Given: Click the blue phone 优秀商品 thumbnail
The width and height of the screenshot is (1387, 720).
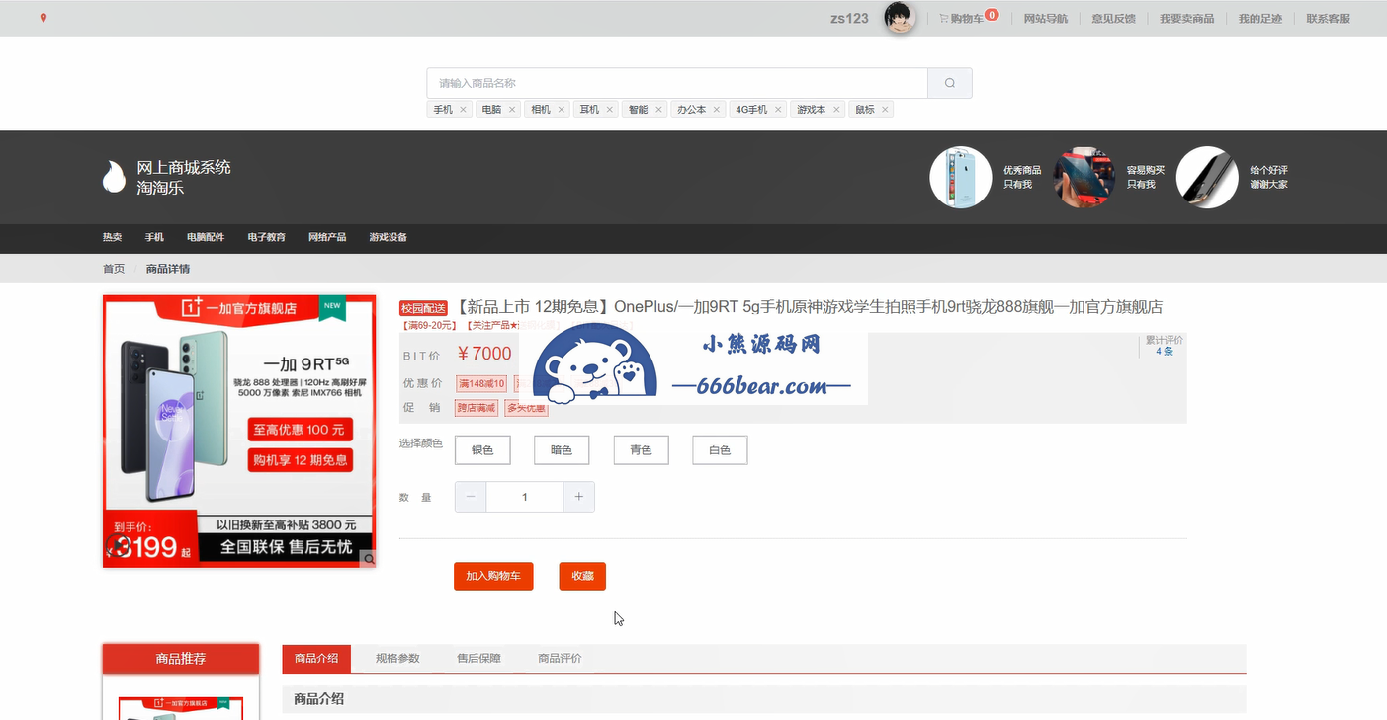Looking at the screenshot, I should click(x=961, y=177).
